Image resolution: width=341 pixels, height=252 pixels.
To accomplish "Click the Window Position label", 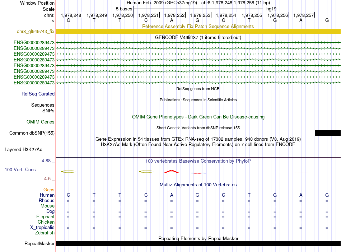I will click(37, 3).
